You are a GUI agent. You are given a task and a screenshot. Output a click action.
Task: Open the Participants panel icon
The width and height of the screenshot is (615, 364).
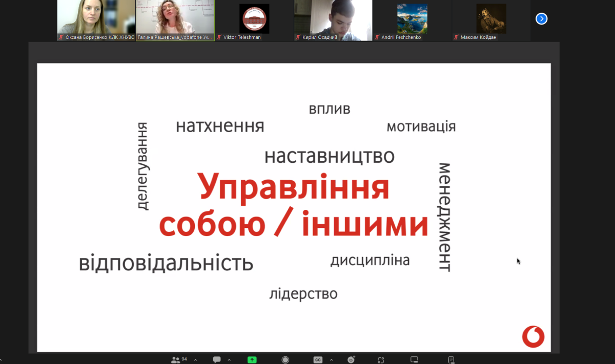point(176,359)
